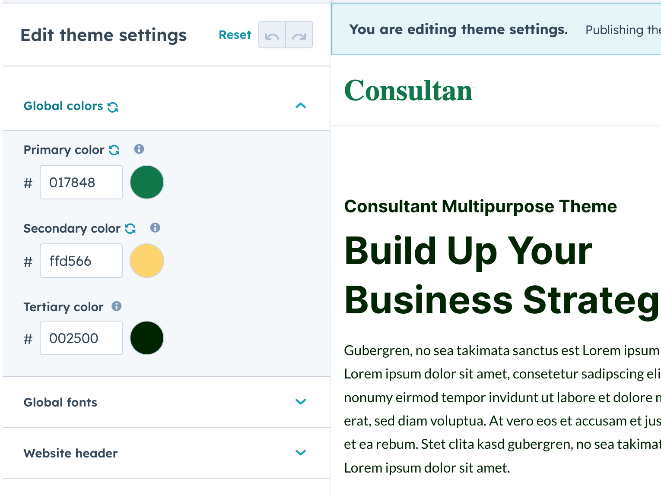Screen dimensions: 661x495
Task: Click refresh icon next to Global colors
Action: click(x=113, y=107)
